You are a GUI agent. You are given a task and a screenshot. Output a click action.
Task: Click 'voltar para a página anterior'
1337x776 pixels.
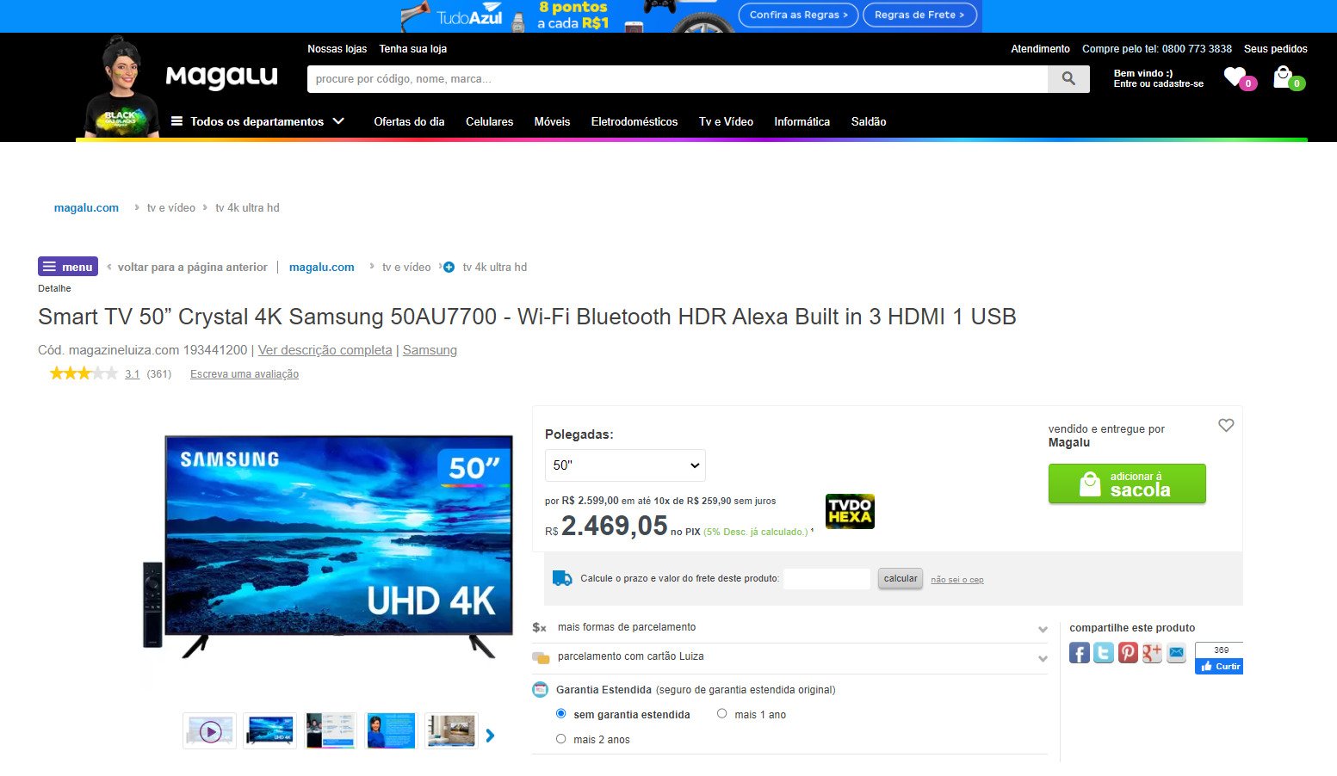192,267
